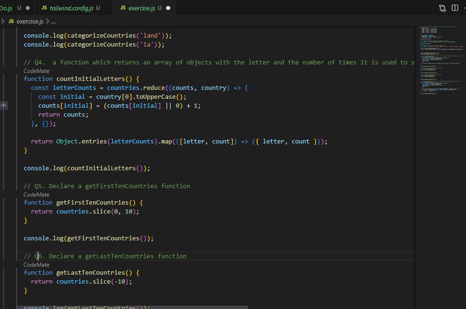Click the console.log(getFirstTenCountries()) line
Screen dimensions: 466x309
88,238
